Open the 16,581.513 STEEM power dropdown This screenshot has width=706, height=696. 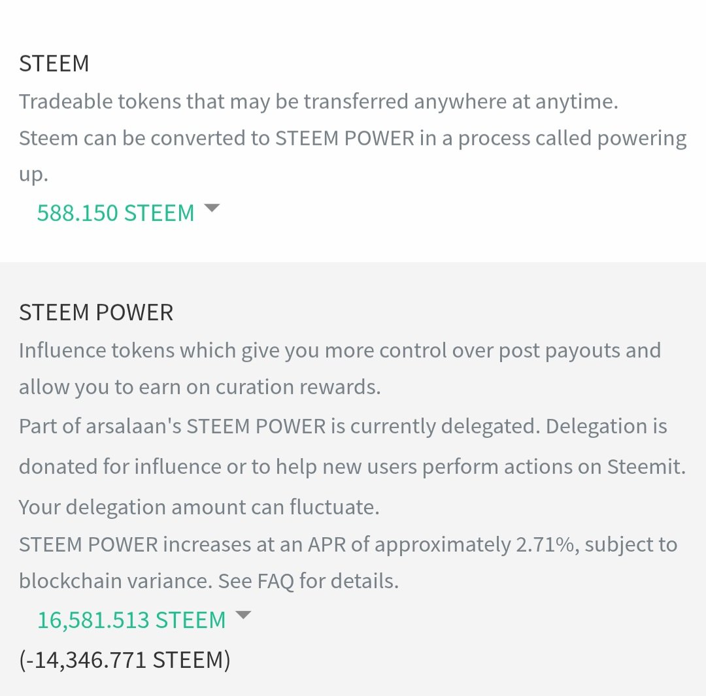tap(144, 620)
